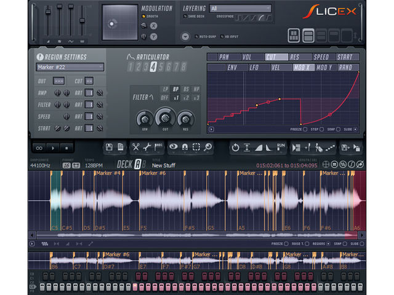Viewport: 394px width, 295px height.
Task: Click the marker flag icon
Action: [158, 147]
